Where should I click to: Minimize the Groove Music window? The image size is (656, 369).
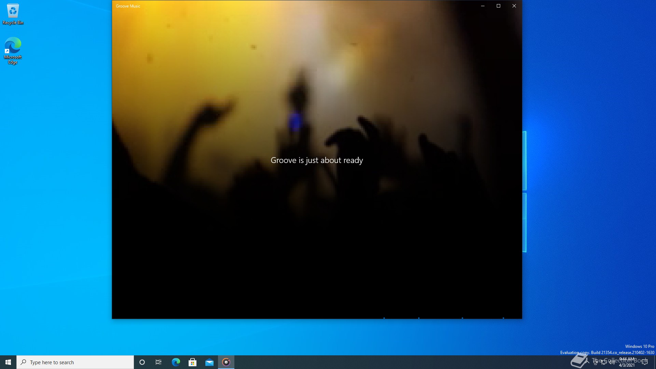[x=483, y=6]
